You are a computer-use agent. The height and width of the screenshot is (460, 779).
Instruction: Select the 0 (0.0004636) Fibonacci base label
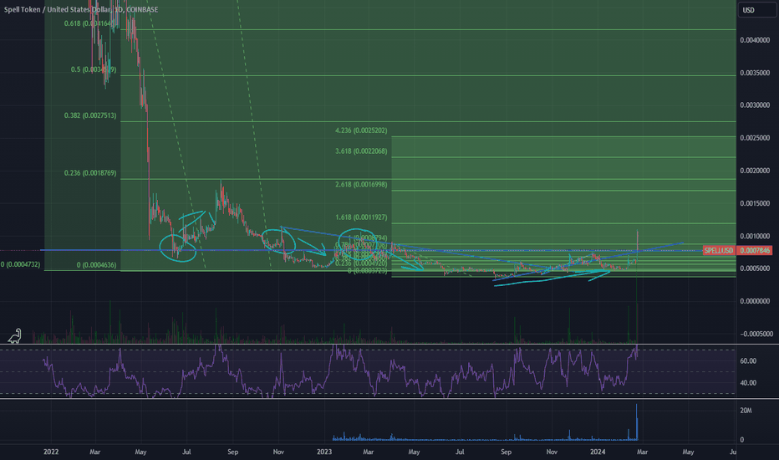96,265
